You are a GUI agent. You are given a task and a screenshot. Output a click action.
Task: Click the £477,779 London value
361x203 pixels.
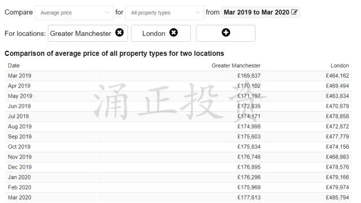337,136
